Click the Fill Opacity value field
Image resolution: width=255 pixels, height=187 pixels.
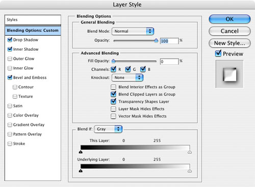169,61
